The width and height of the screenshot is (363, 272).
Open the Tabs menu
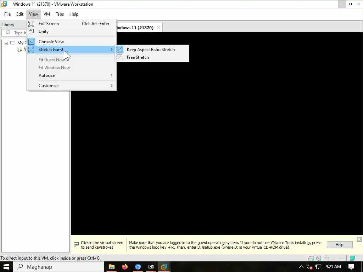tap(60, 14)
